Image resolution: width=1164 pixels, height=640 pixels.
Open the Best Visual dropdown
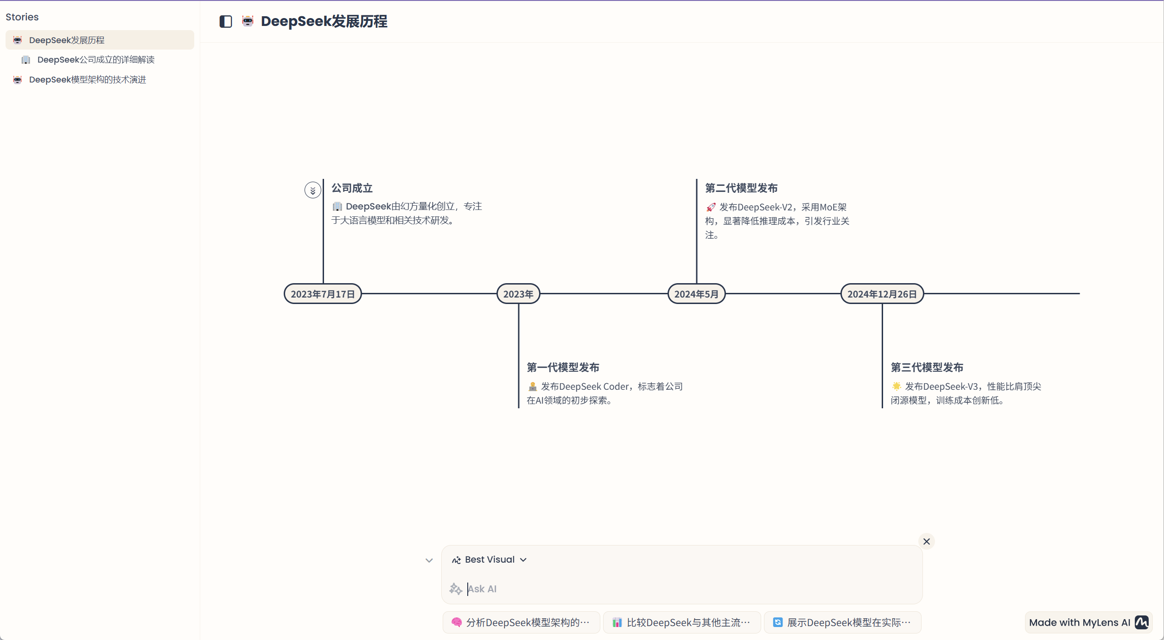[490, 560]
